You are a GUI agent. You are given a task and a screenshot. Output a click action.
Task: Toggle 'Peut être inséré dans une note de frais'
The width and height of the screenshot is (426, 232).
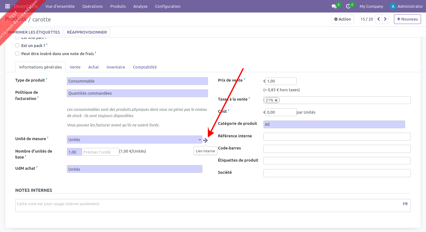tap(17, 54)
